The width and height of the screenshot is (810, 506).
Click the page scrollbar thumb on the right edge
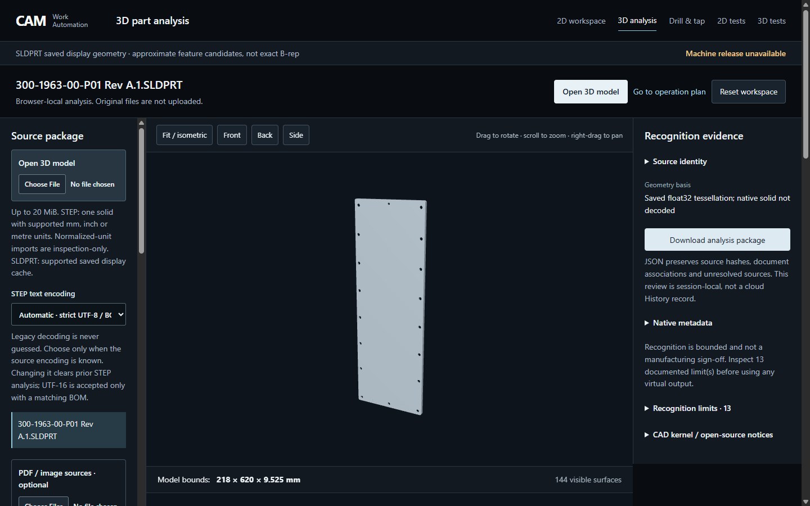[805, 84]
